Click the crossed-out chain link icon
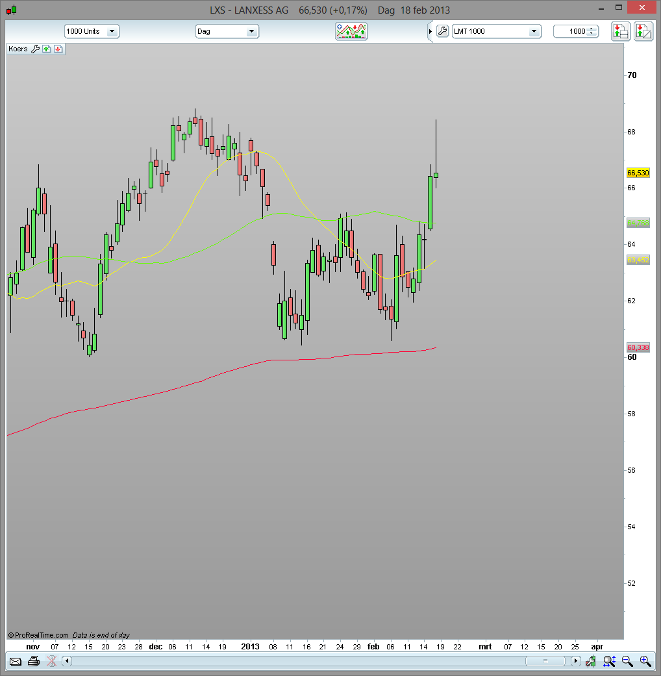This screenshot has height=676, width=661. (51, 661)
